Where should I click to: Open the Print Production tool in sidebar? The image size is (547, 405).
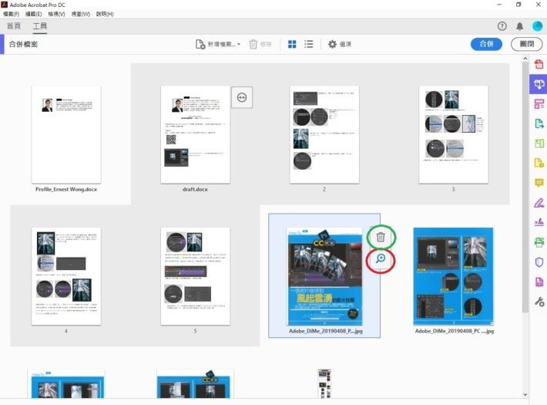click(539, 241)
